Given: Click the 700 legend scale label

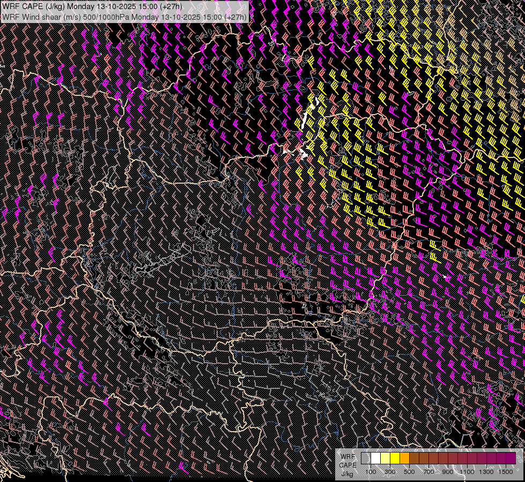Looking at the screenshot, I should (x=428, y=472).
